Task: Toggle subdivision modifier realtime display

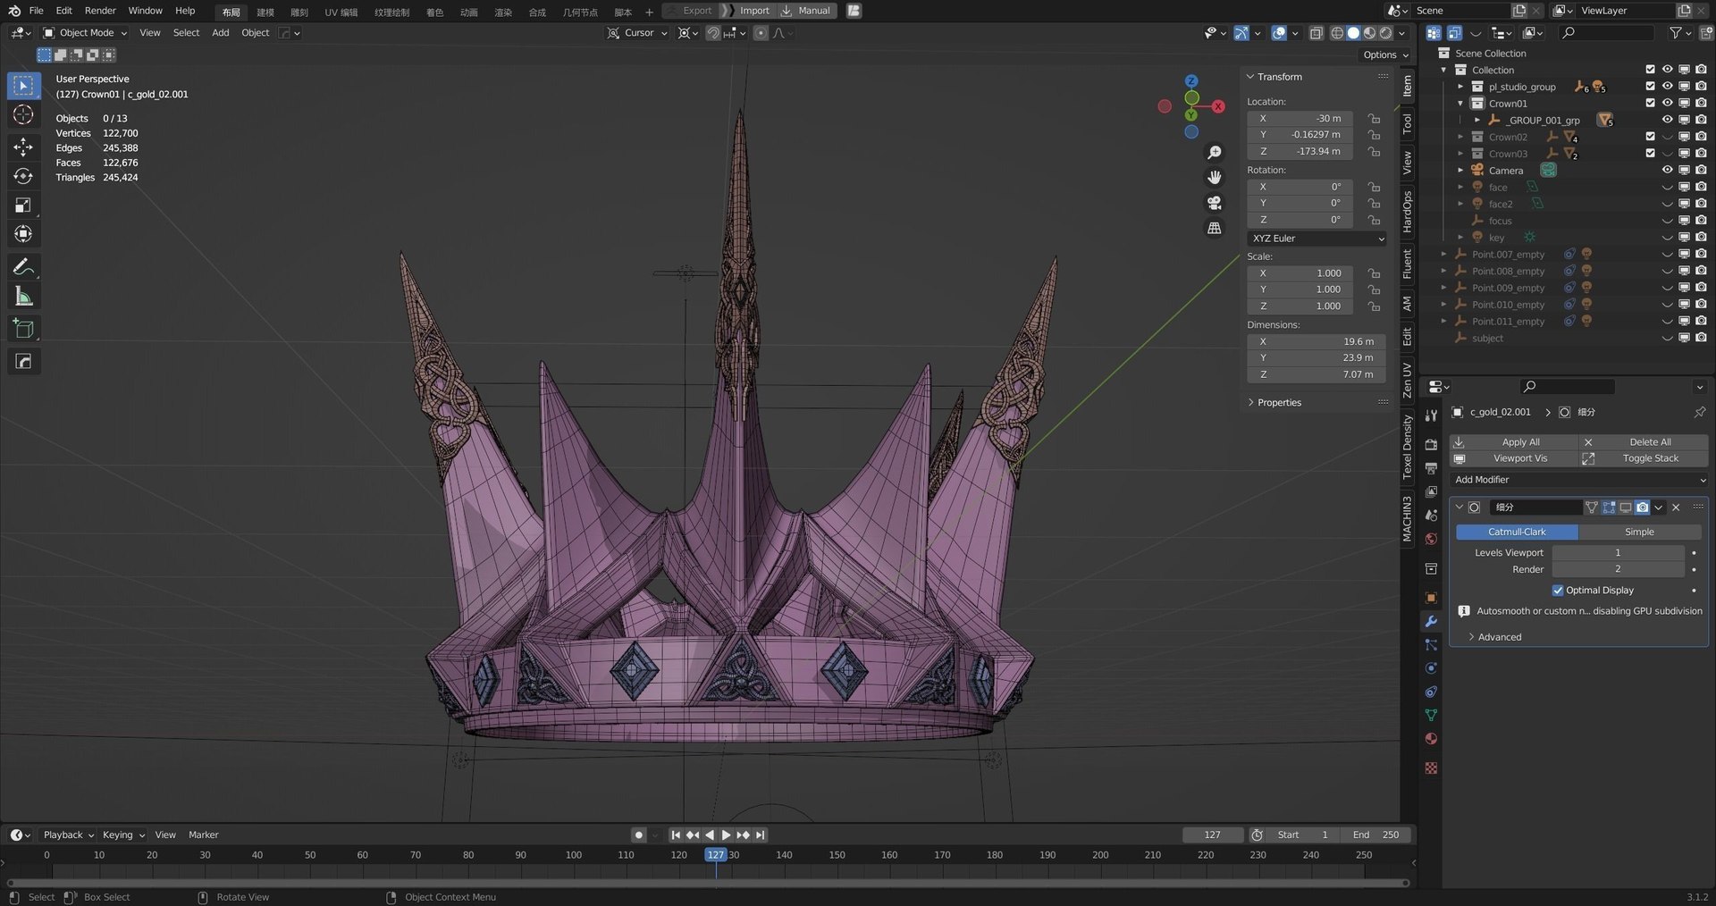Action: point(1626,508)
